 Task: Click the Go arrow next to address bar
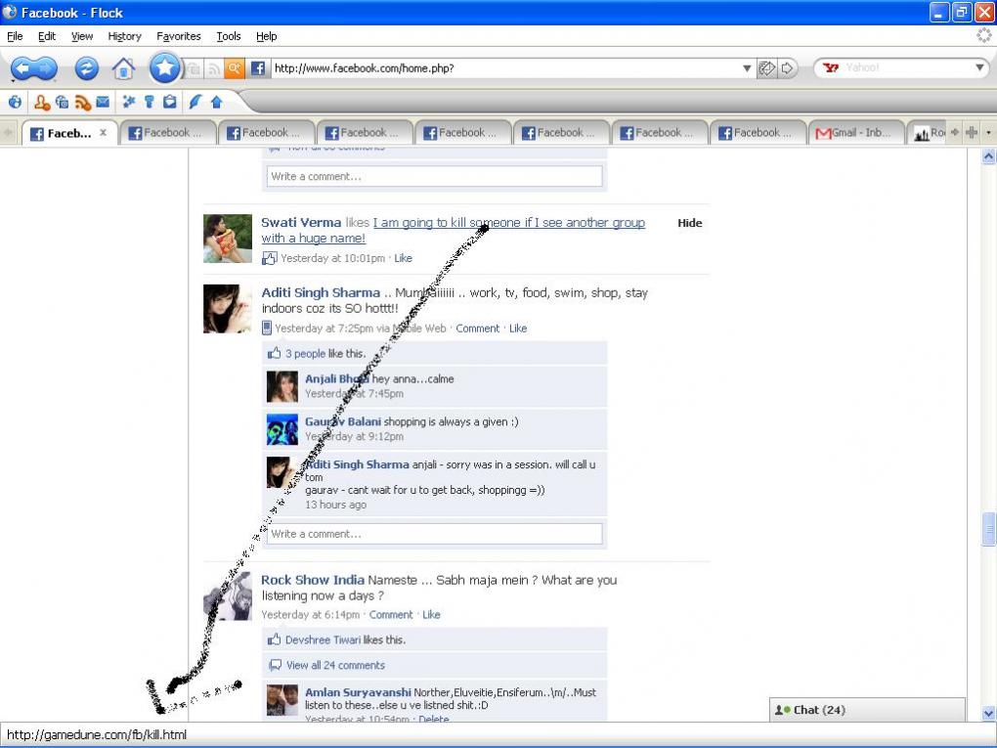coord(787,68)
